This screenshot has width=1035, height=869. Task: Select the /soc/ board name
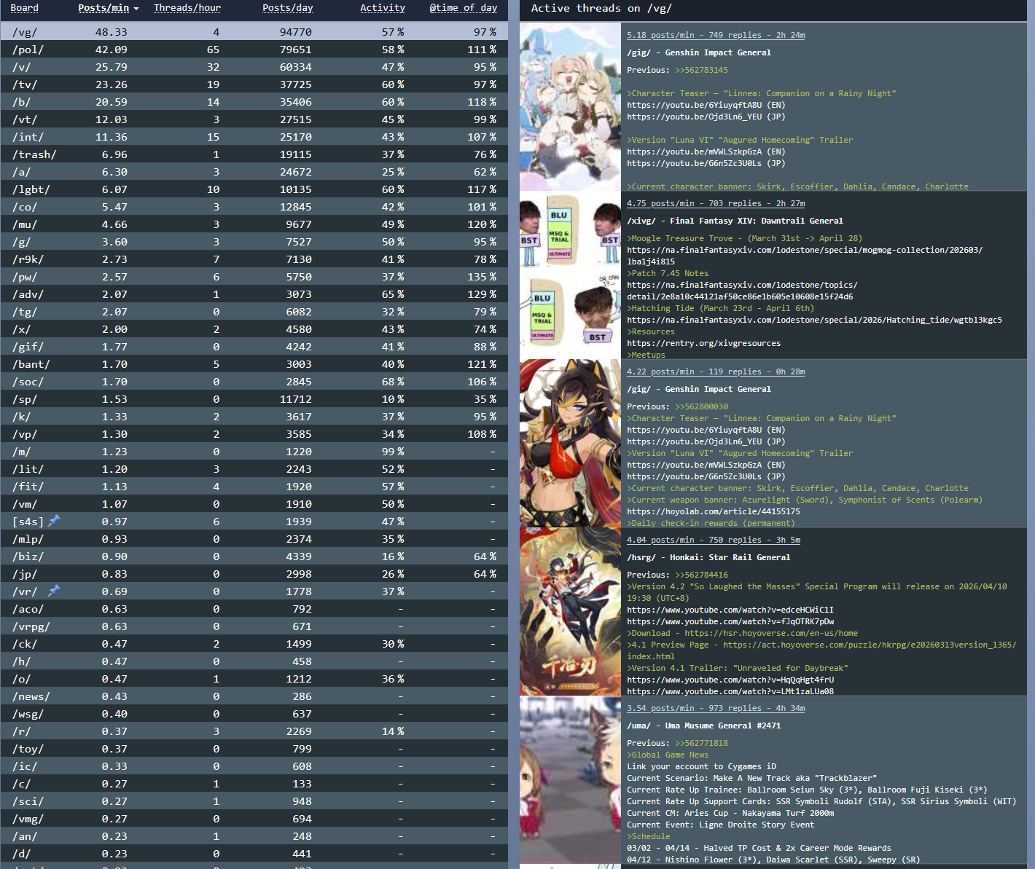(x=28, y=382)
